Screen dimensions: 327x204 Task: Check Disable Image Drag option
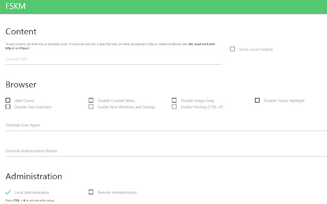174,100
